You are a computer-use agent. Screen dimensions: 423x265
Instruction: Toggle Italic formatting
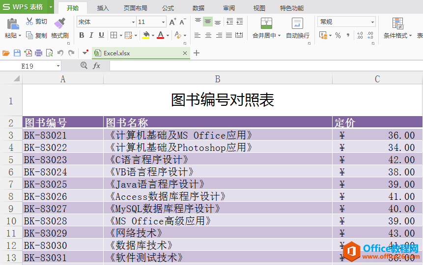[91, 35]
